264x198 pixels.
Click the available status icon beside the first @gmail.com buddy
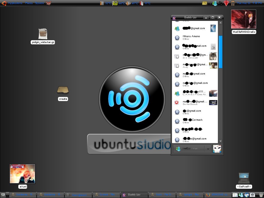[177, 29]
